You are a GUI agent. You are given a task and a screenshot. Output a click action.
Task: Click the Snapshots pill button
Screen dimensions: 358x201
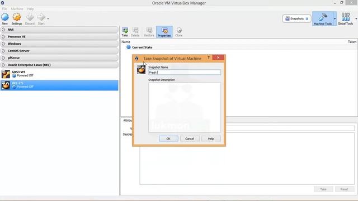(296, 18)
